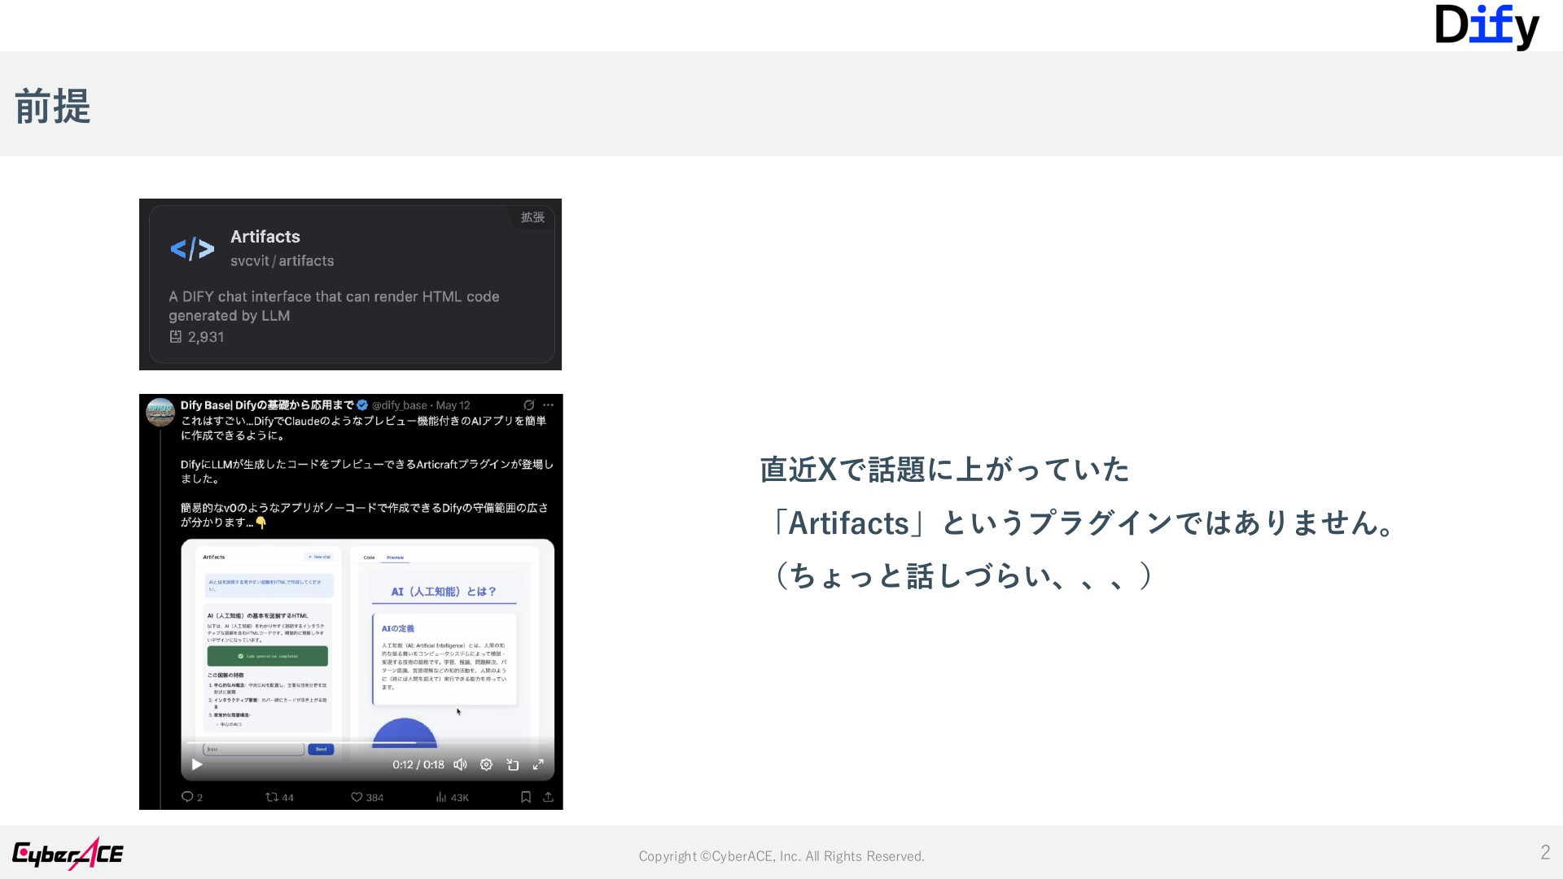Click the May 12 tweet date
The width and height of the screenshot is (1563, 879).
(x=453, y=405)
